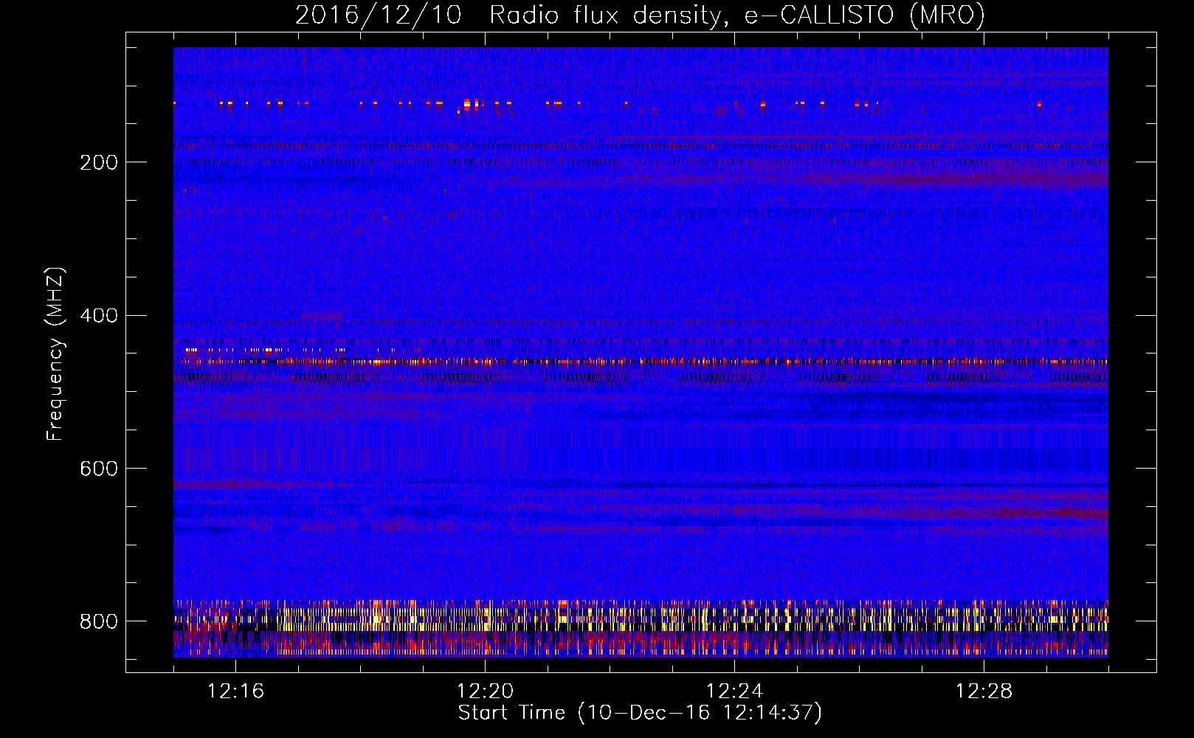This screenshot has height=738, width=1194.
Task: Click the 400 frequency tick label
Action: click(99, 316)
